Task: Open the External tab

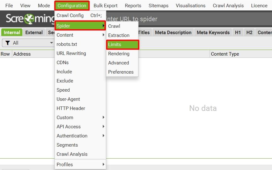Action: [x=34, y=33]
